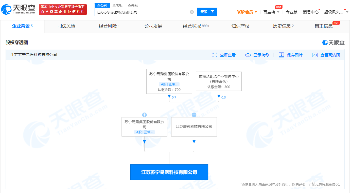Image resolution: width=350 pixels, height=193 pixels.
Task: Click the 认缴金额：700 text
Action: 169,90
